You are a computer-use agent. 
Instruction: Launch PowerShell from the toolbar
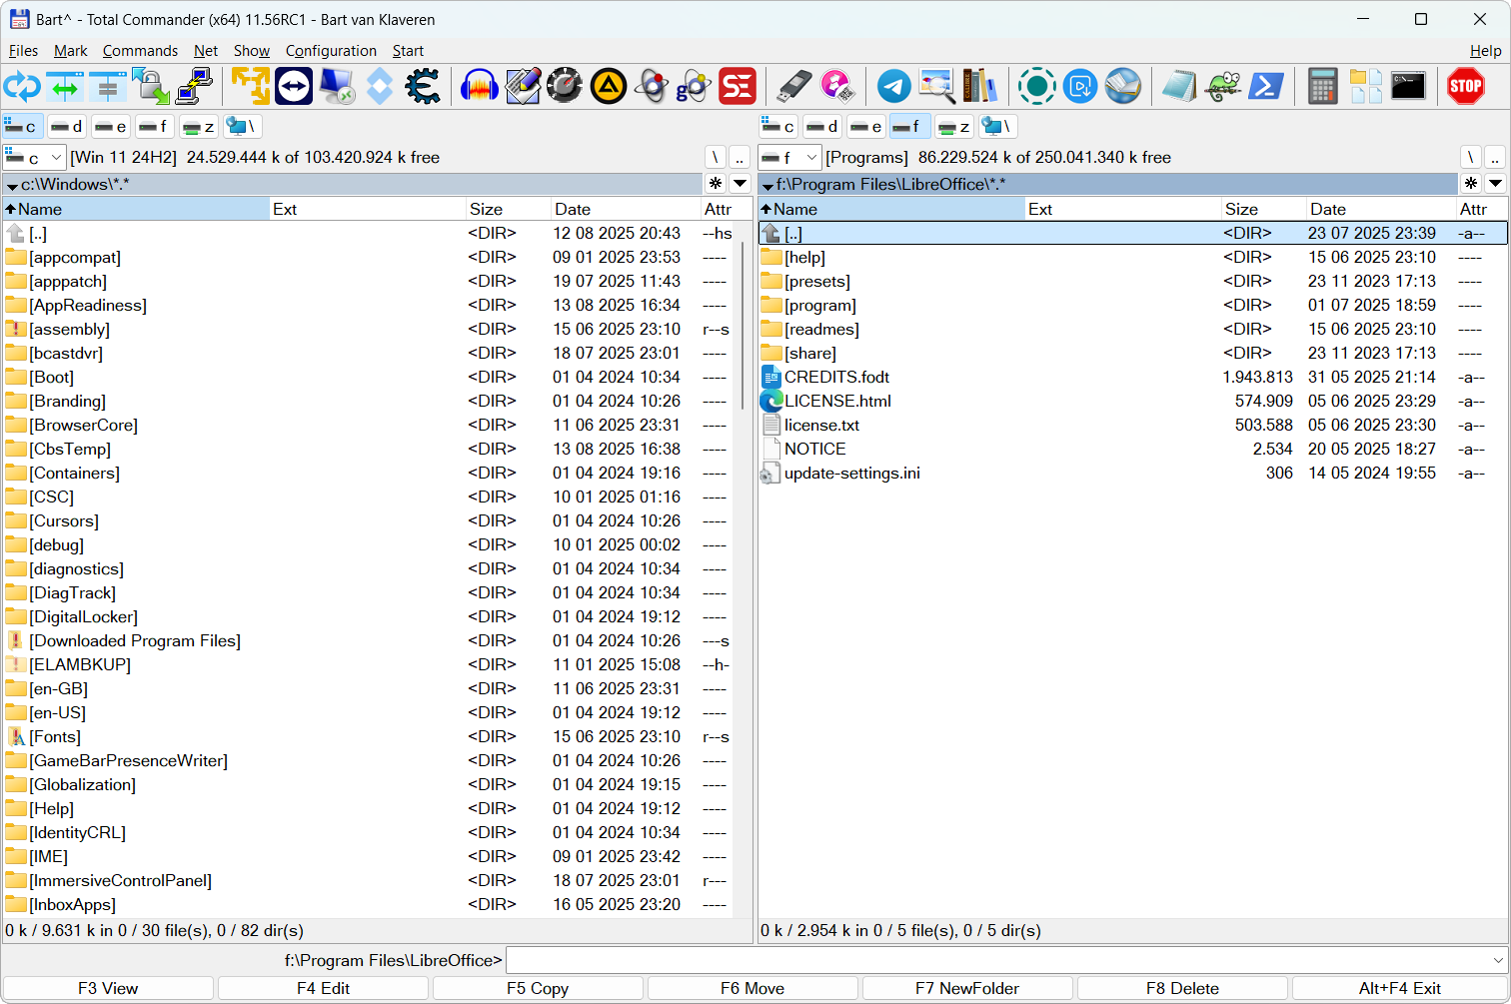point(1265,87)
